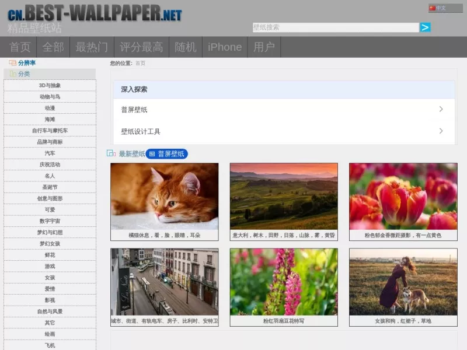
Task: Select the 创意与图形 category
Action: point(50,198)
